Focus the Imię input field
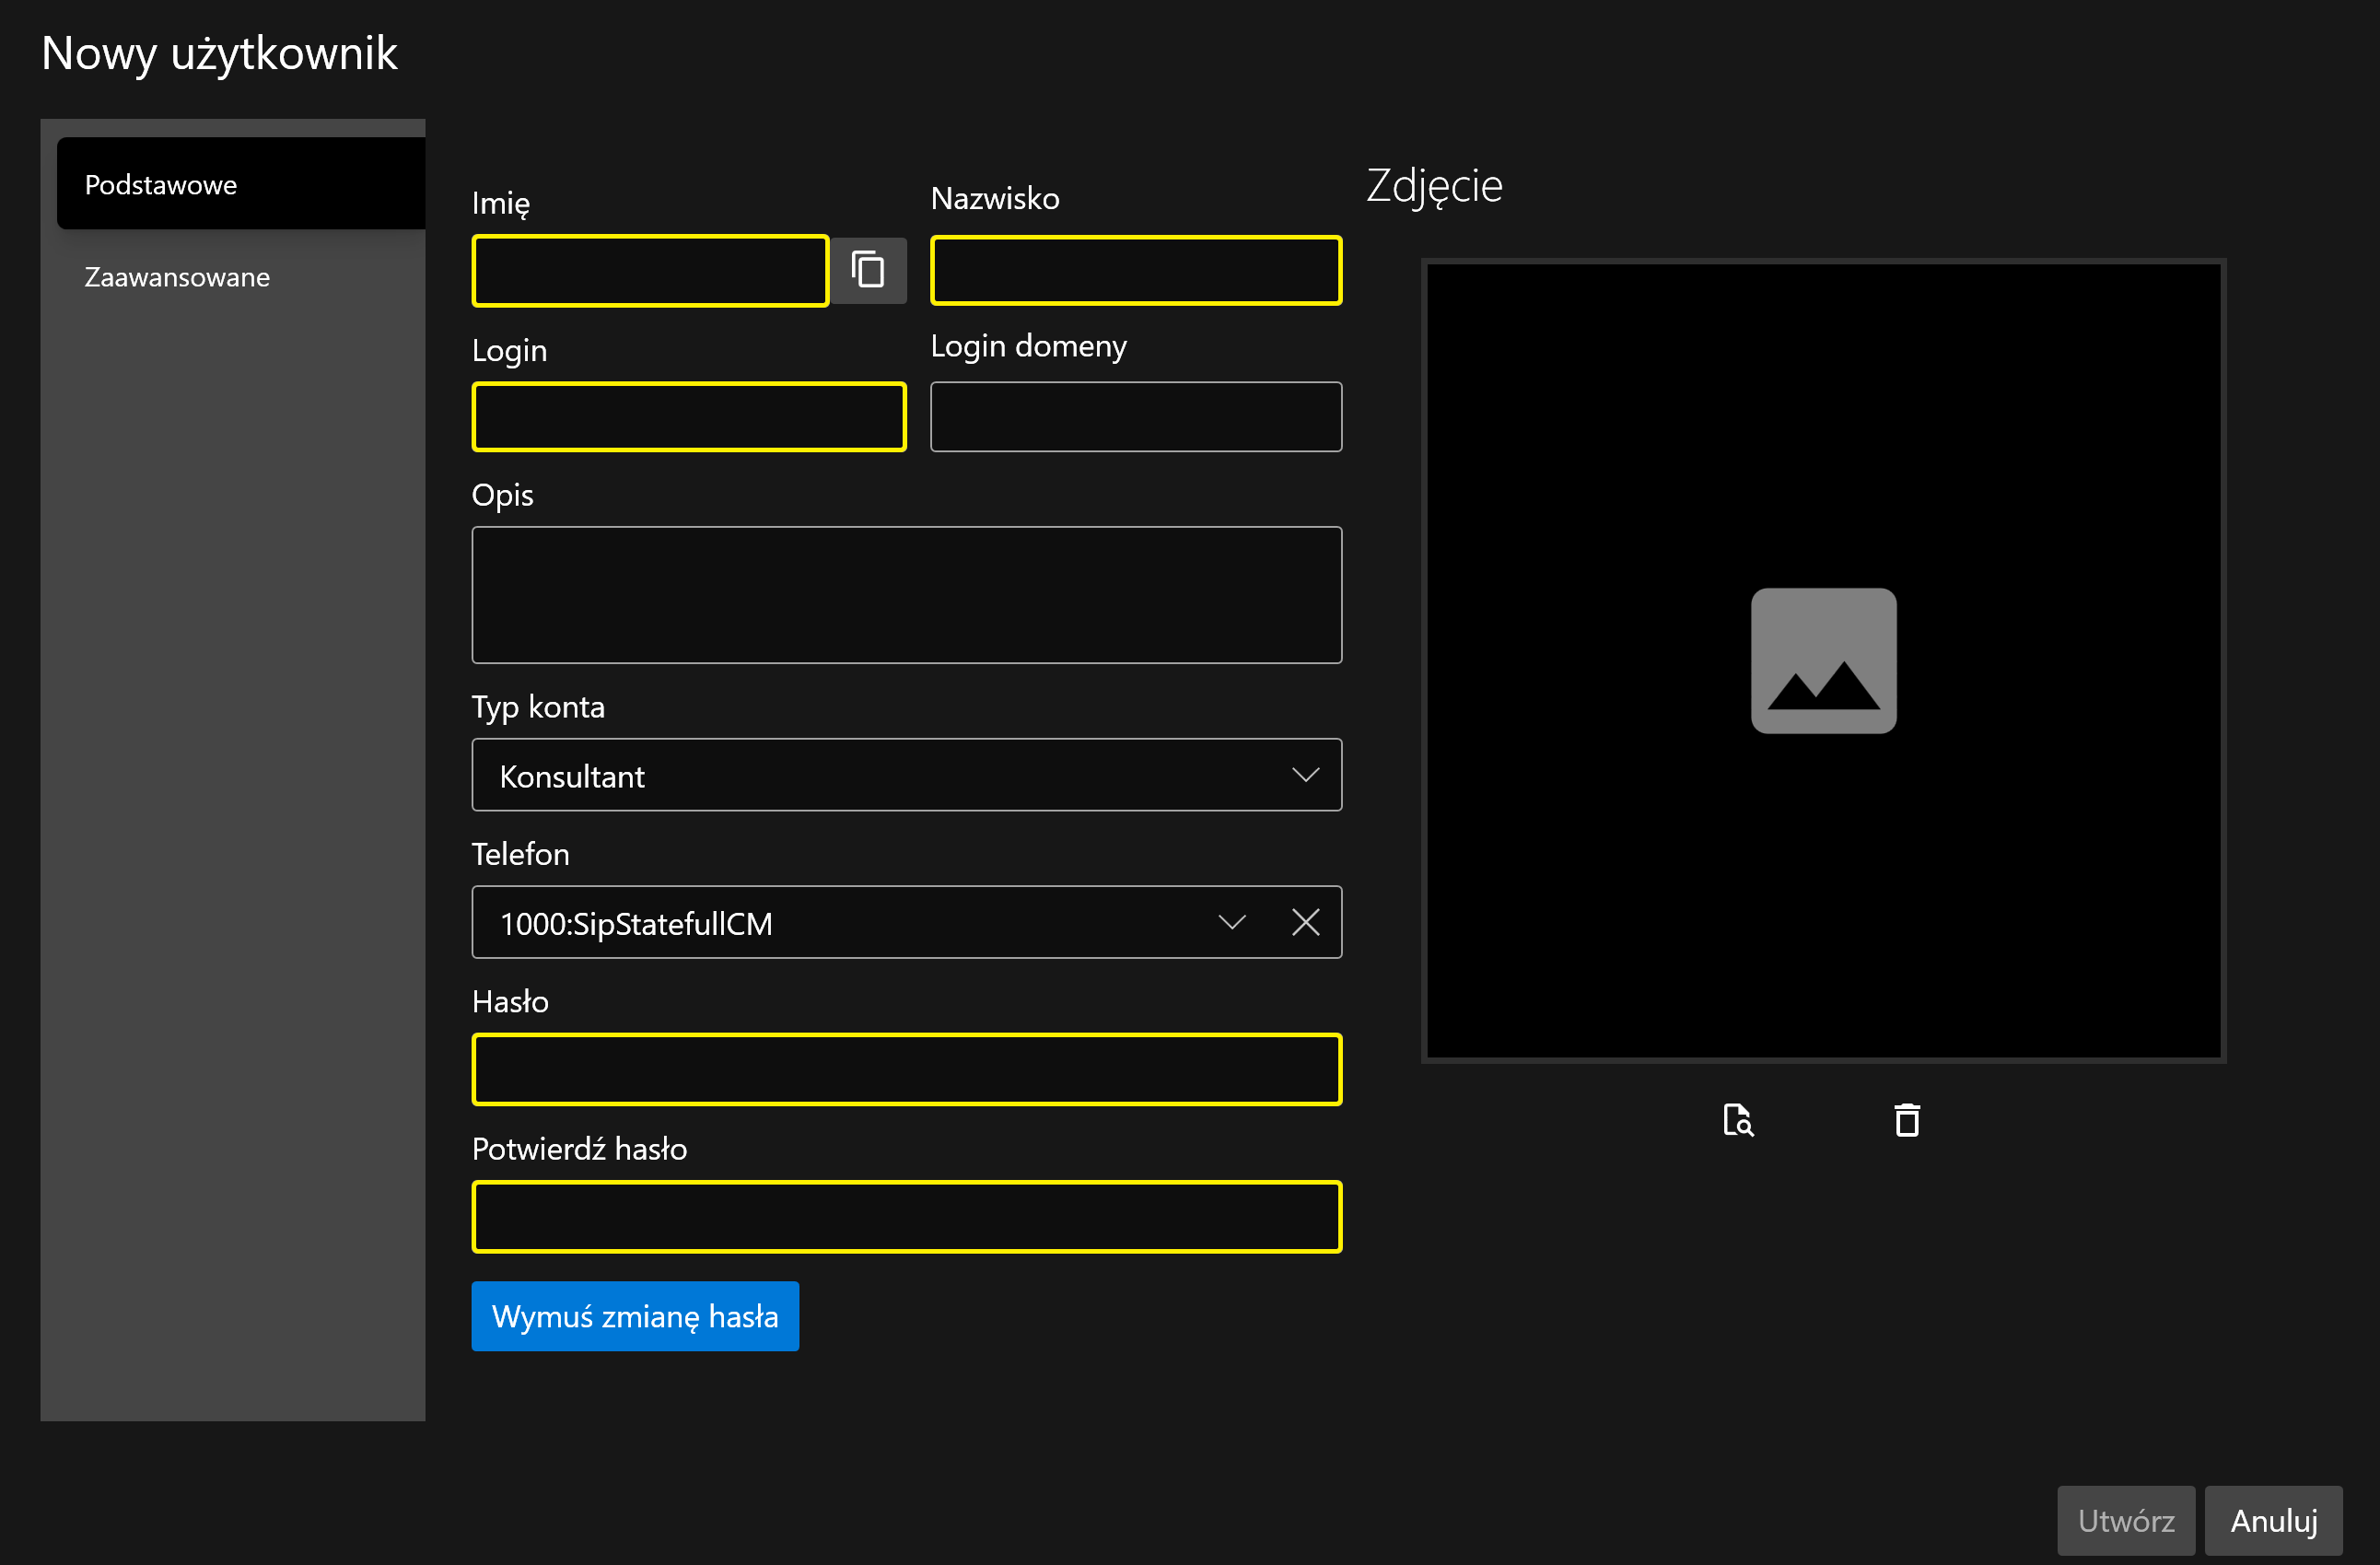This screenshot has width=2380, height=1565. click(650, 270)
